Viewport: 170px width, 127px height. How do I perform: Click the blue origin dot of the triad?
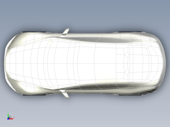(x=8, y=119)
